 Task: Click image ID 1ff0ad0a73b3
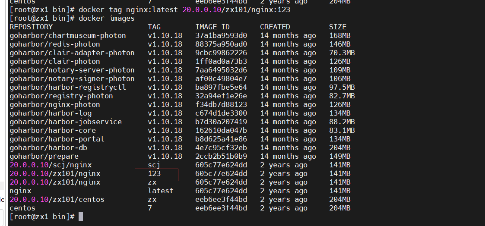pos(221,61)
